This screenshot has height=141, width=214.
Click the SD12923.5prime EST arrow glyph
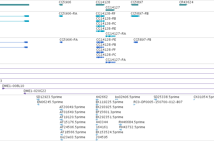pyautogui.click(x=38, y=100)
